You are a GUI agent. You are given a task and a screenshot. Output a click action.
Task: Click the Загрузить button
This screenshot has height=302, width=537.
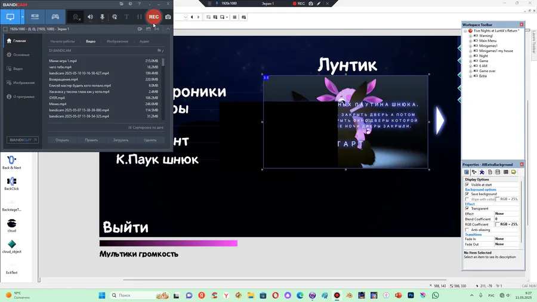(x=121, y=140)
